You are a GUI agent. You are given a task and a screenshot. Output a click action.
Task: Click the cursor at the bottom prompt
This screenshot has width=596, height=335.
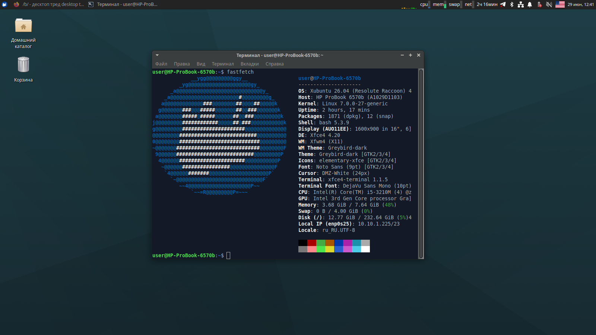228,255
